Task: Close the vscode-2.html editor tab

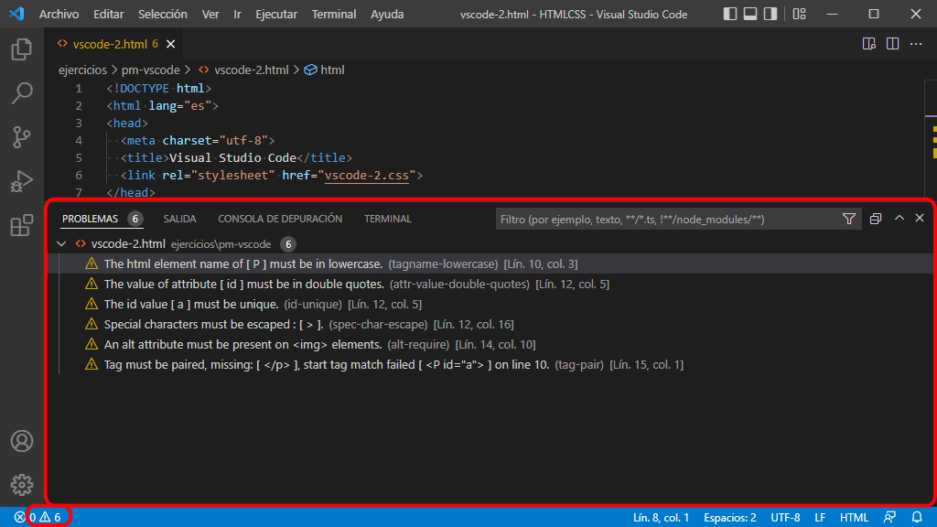Action: click(x=171, y=44)
